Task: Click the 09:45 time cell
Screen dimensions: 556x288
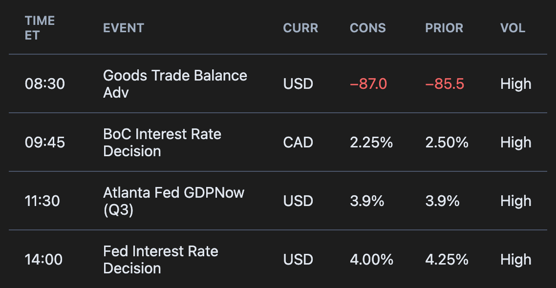Action: 44,143
